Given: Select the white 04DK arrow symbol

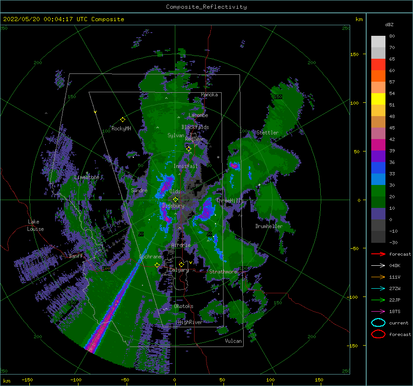Looking at the screenshot, I should point(378,266).
